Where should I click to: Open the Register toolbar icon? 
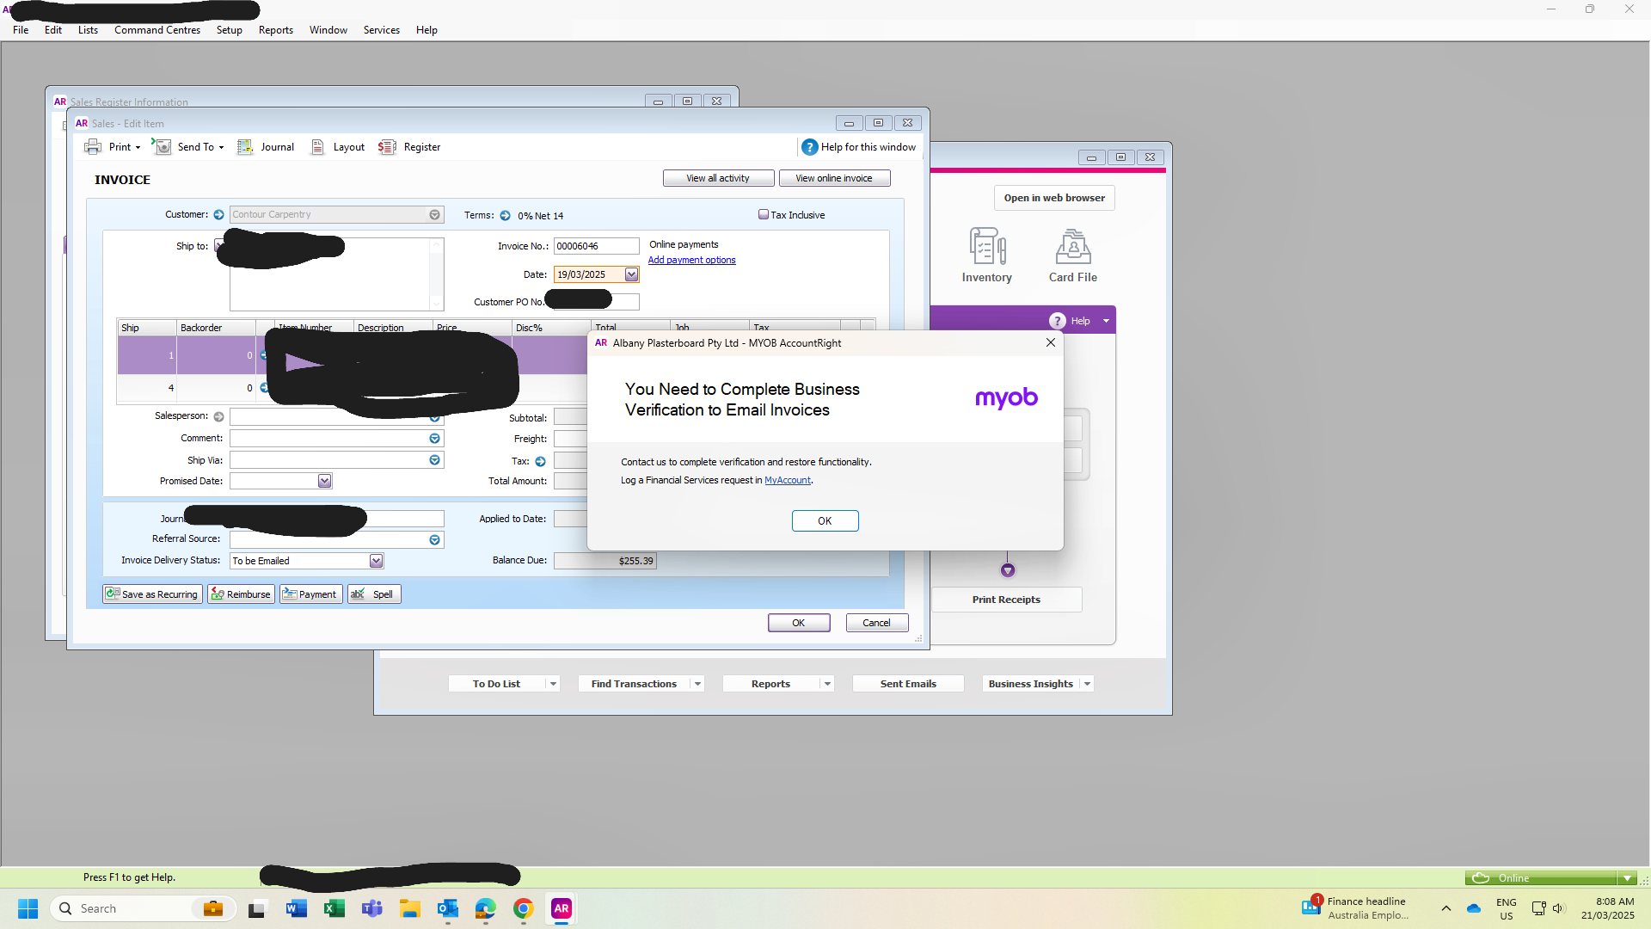tap(388, 147)
